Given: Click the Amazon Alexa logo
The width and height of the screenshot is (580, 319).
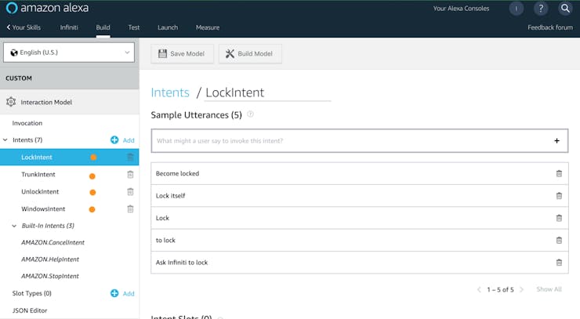Looking at the screenshot, I should (47, 8).
